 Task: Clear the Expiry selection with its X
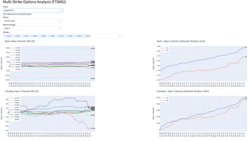coord(59,21)
